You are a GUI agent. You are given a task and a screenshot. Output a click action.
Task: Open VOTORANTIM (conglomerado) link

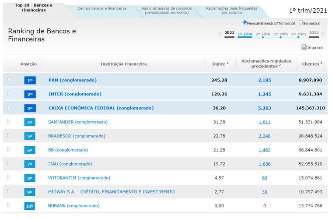click(x=79, y=178)
